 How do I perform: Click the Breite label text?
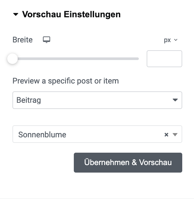(x=23, y=40)
